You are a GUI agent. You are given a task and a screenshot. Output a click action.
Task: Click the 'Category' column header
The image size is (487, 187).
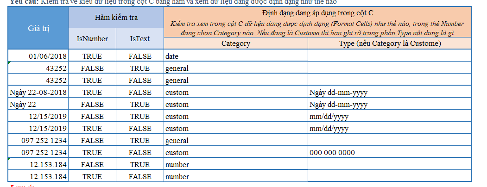(x=236, y=44)
